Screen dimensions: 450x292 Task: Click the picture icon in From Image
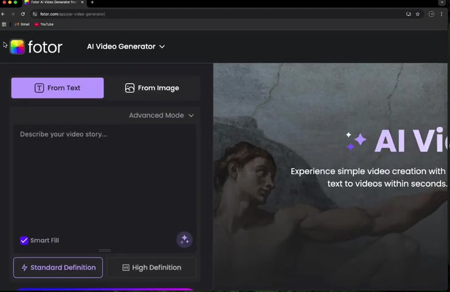pyautogui.click(x=130, y=88)
